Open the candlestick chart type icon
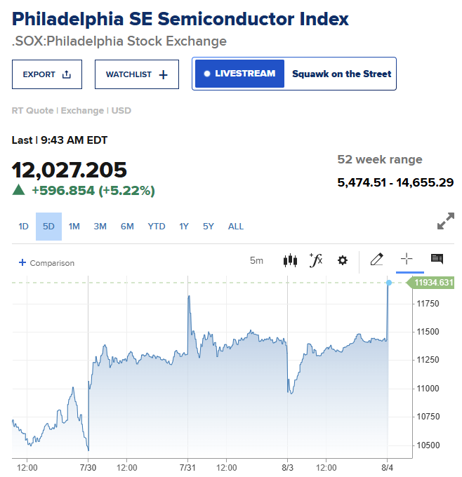This screenshot has width=462, height=477. pyautogui.click(x=290, y=260)
